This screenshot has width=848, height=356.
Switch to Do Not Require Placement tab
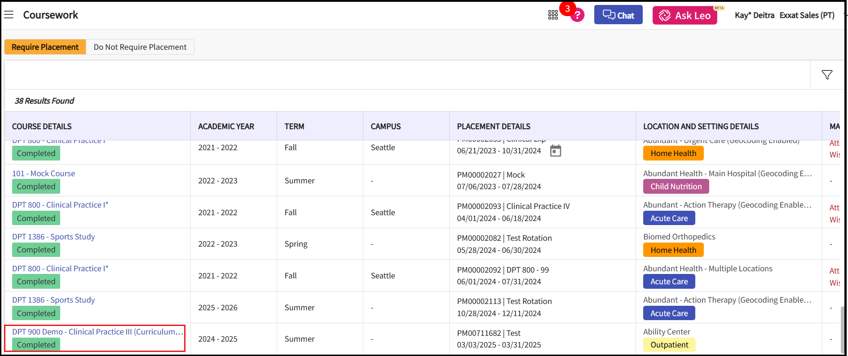[140, 47]
